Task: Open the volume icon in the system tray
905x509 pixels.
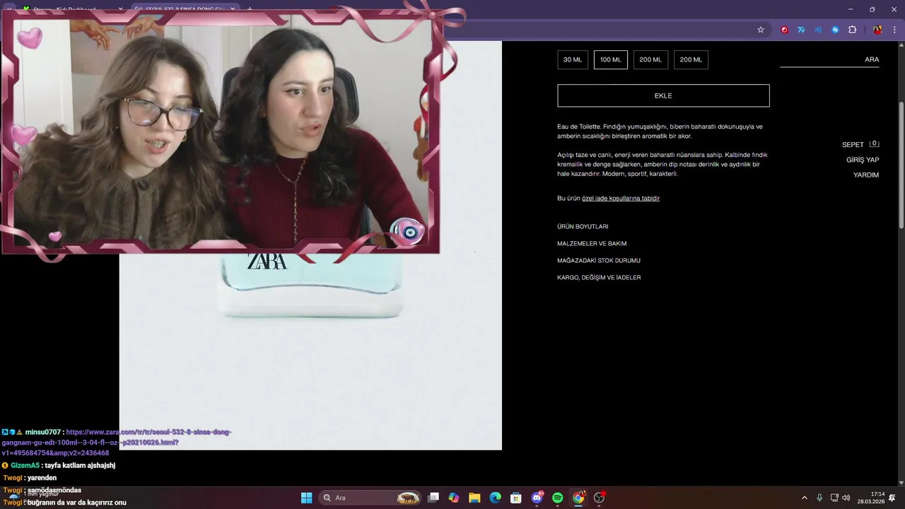Action: coord(846,498)
